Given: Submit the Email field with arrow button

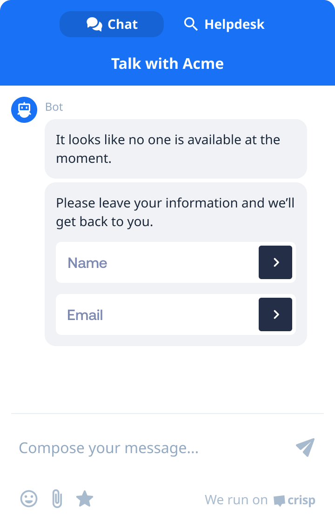Looking at the screenshot, I should (x=275, y=314).
